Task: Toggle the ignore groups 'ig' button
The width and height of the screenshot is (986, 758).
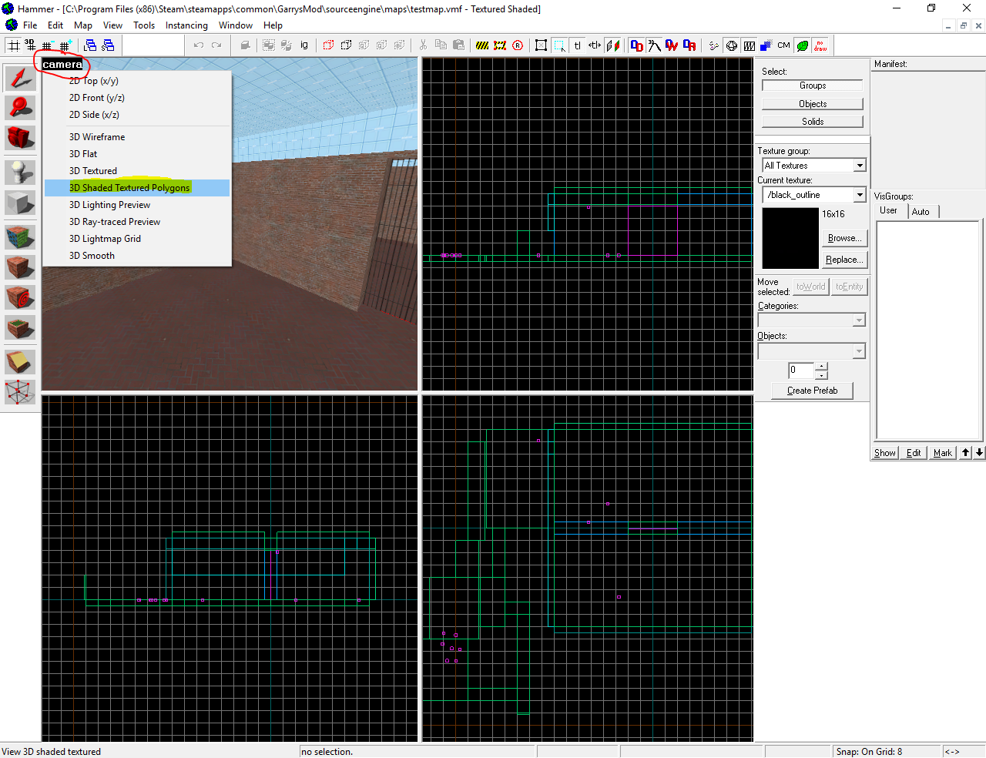Action: (304, 45)
